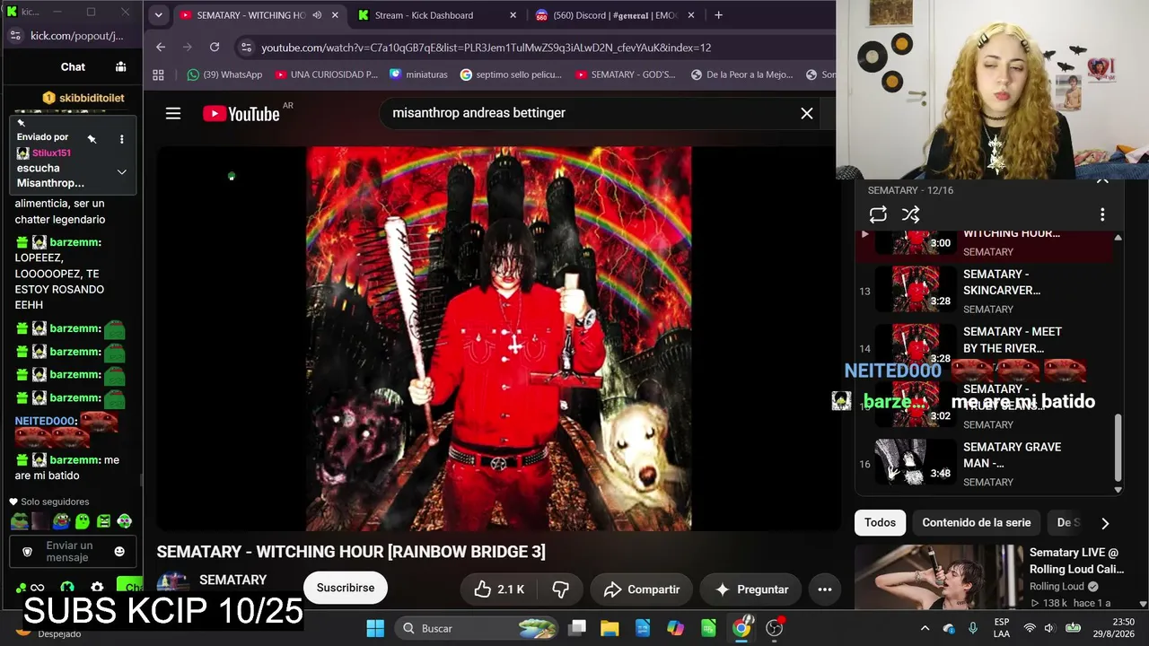Open OBS Studio from taskbar
This screenshot has height=646, width=1149.
click(x=775, y=628)
